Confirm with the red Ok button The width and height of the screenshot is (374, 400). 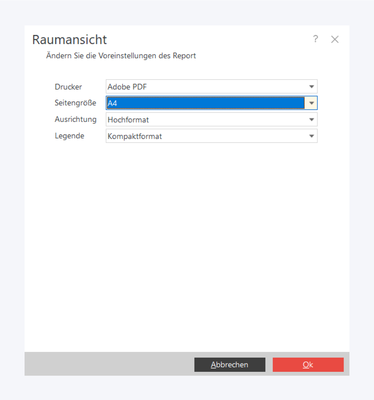308,365
